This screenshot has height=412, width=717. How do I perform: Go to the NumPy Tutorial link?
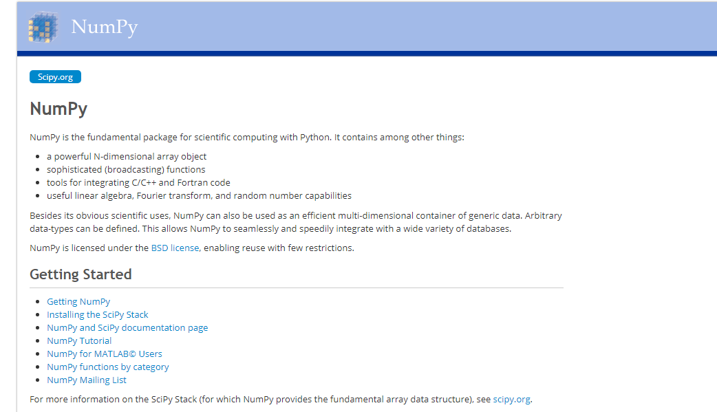79,340
